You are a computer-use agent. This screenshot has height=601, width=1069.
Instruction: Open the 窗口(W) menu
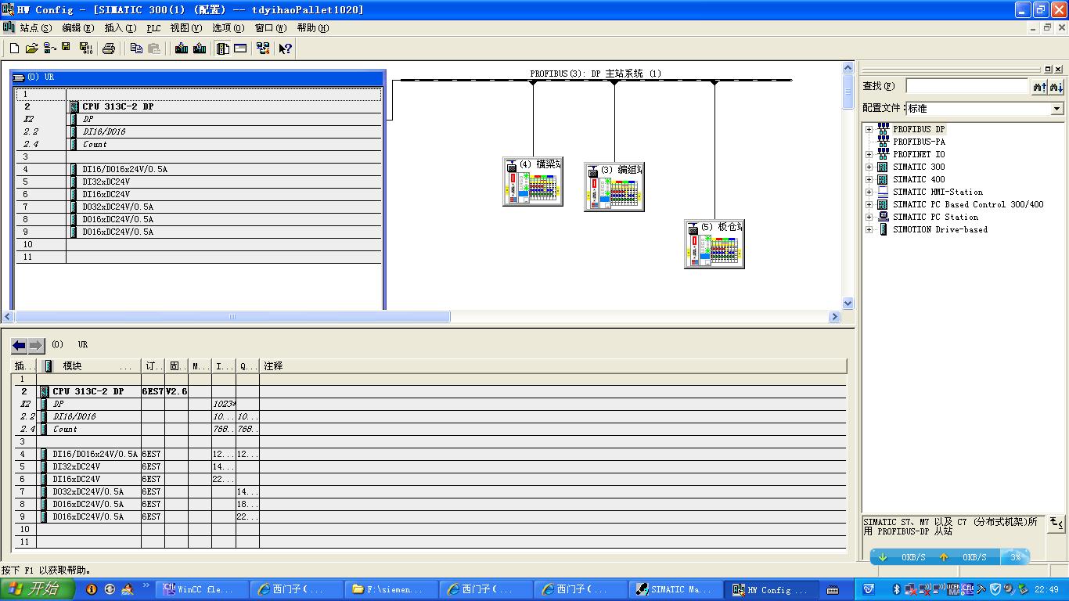coord(271,28)
